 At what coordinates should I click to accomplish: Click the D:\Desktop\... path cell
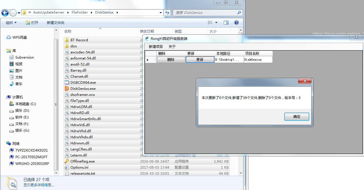tap(229, 59)
